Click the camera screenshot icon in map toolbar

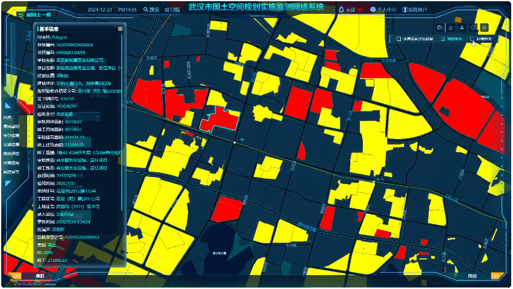439,28
